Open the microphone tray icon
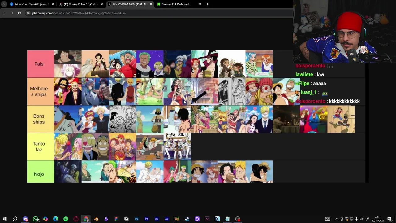The image size is (396, 223). pos(356,219)
